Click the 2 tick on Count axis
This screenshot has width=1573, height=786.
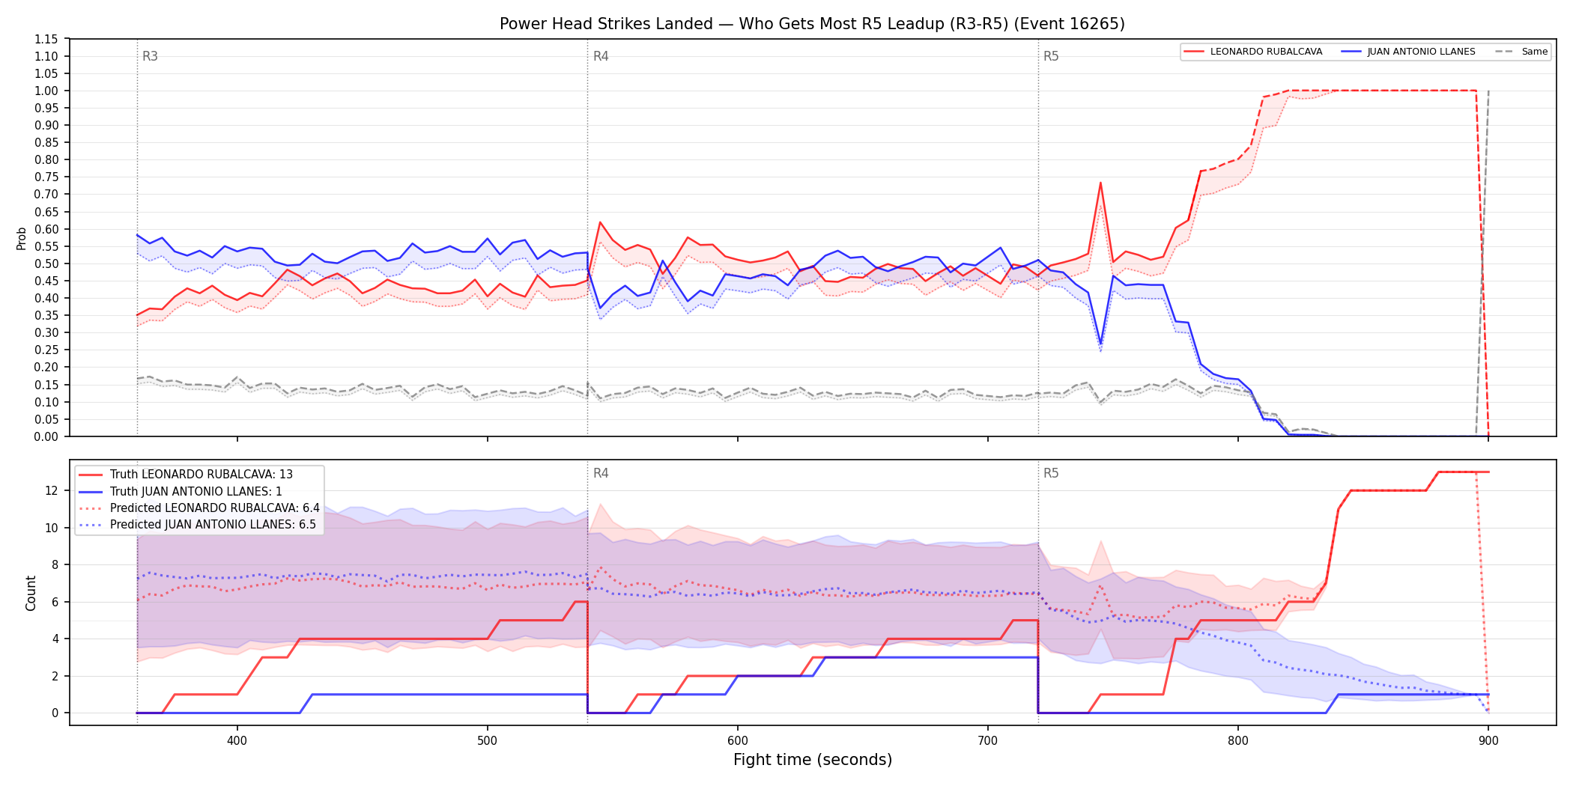click(x=55, y=676)
